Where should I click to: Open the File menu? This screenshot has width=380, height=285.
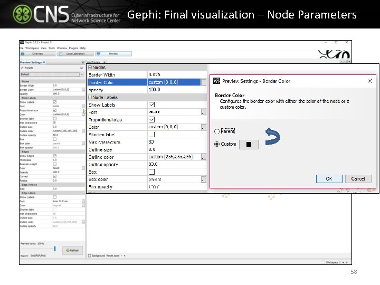coord(21,48)
